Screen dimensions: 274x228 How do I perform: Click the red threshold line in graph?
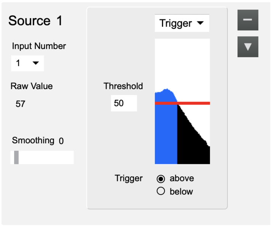pos(191,103)
